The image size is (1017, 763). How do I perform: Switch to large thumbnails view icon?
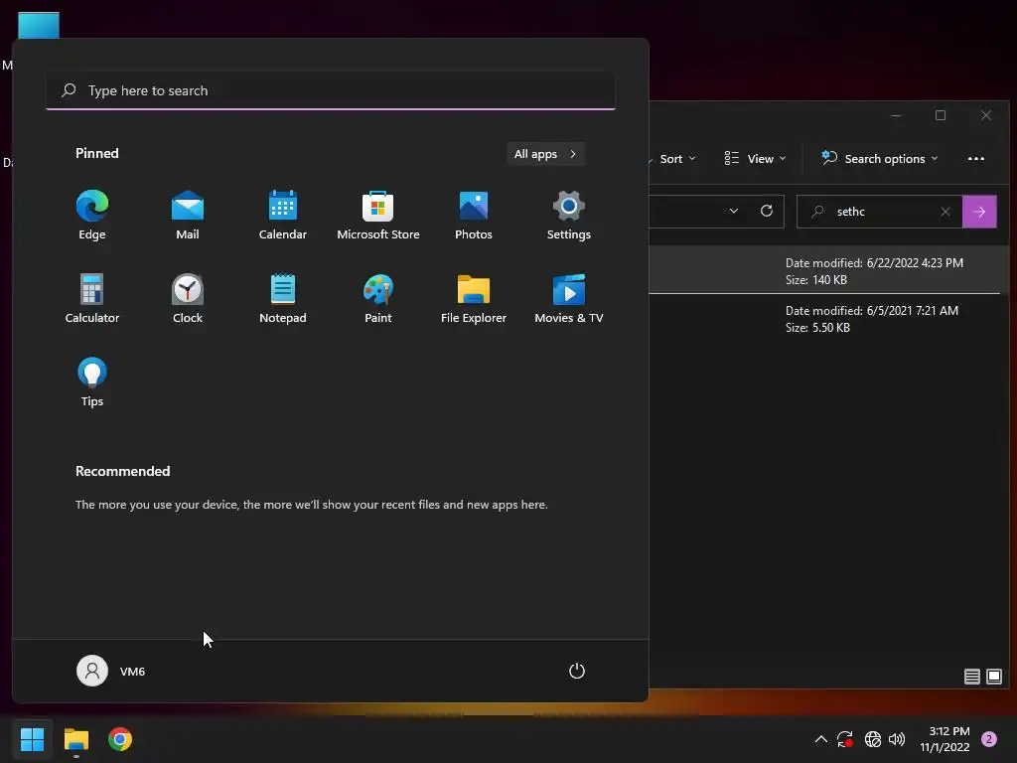(x=993, y=677)
